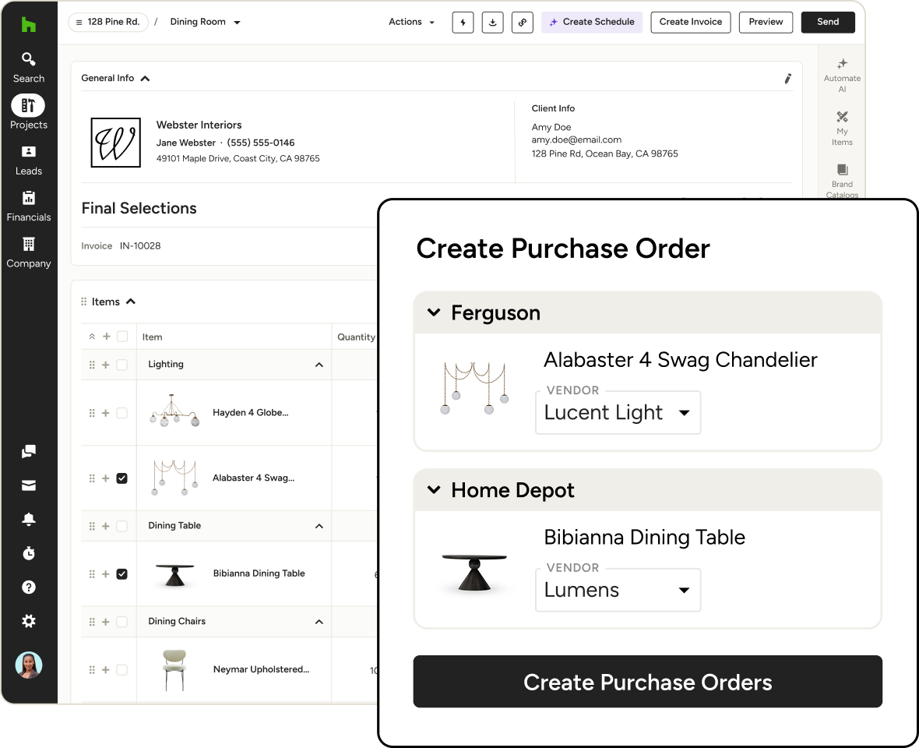Open the Lumens vendor dropdown
This screenshot has width=919, height=748.
click(x=618, y=590)
